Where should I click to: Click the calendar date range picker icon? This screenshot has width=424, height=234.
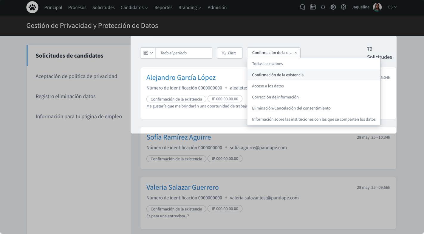tap(148, 53)
